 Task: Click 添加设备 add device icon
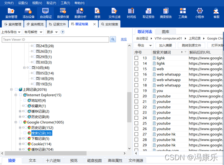[28, 13]
